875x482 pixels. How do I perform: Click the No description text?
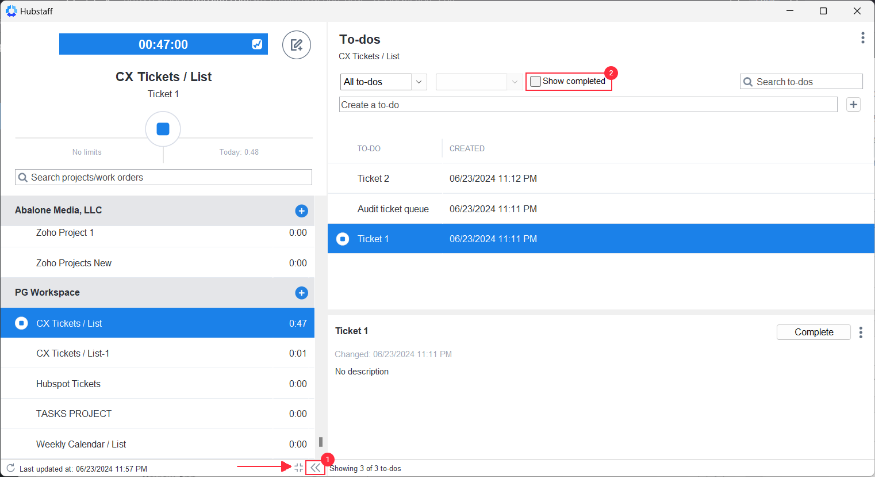[x=362, y=372]
